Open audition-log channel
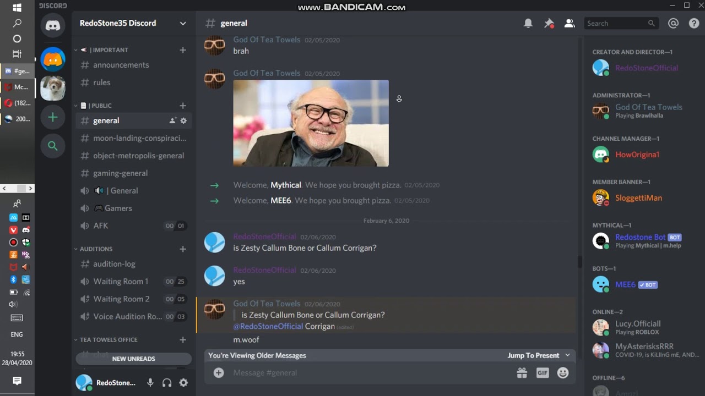 coord(133,264)
